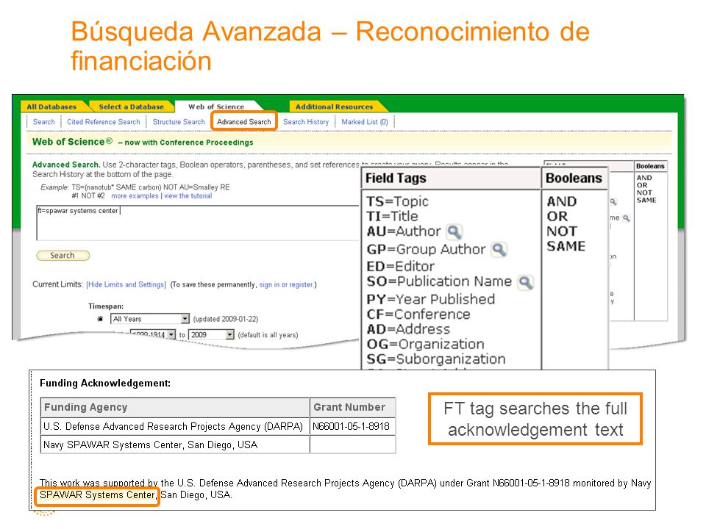Switch to the Select a Database tab
Image resolution: width=706 pixels, height=529 pixels.
(131, 107)
